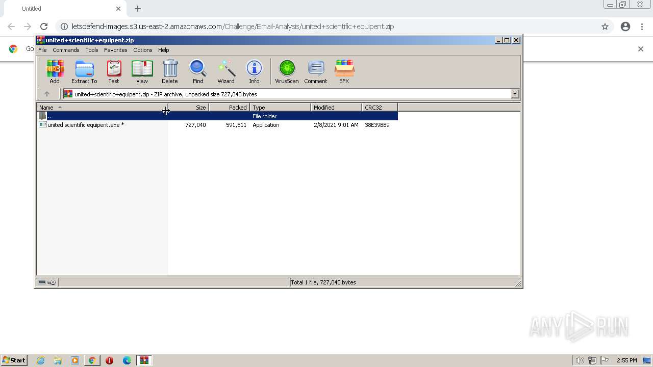Click the View toolbar icon

coord(142,71)
